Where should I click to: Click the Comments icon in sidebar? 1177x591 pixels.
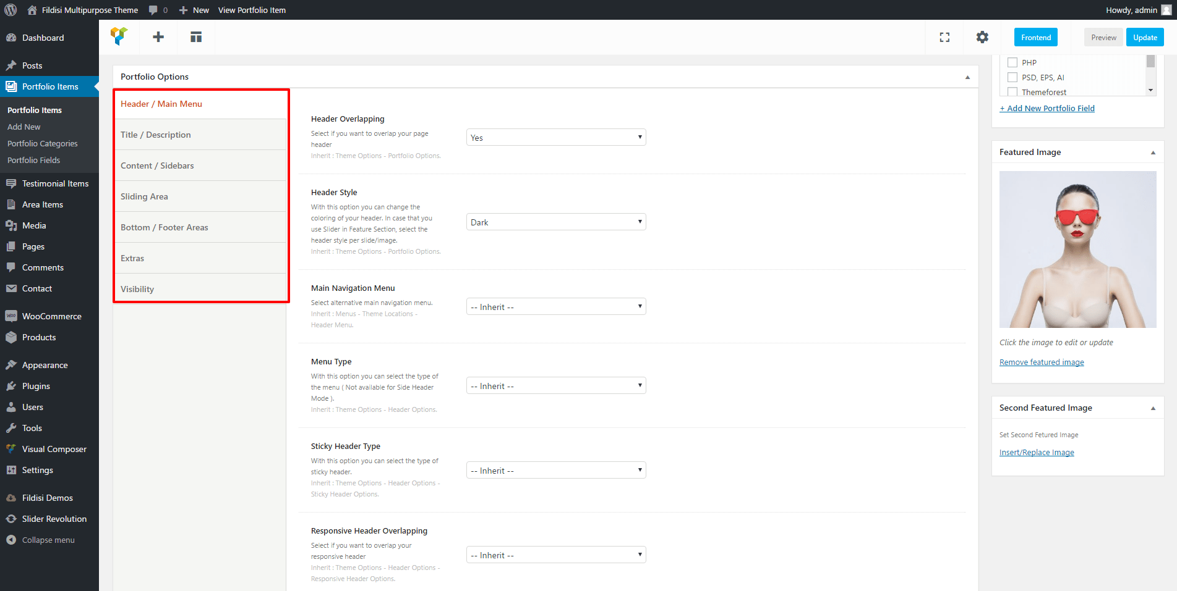pyautogui.click(x=11, y=267)
